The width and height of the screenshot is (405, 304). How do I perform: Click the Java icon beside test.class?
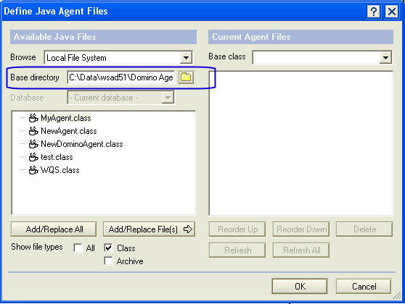[x=33, y=157]
